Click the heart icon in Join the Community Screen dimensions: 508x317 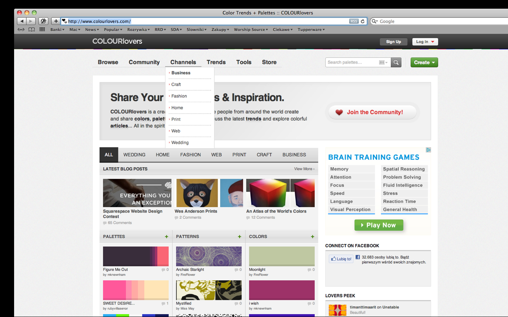[339, 112]
